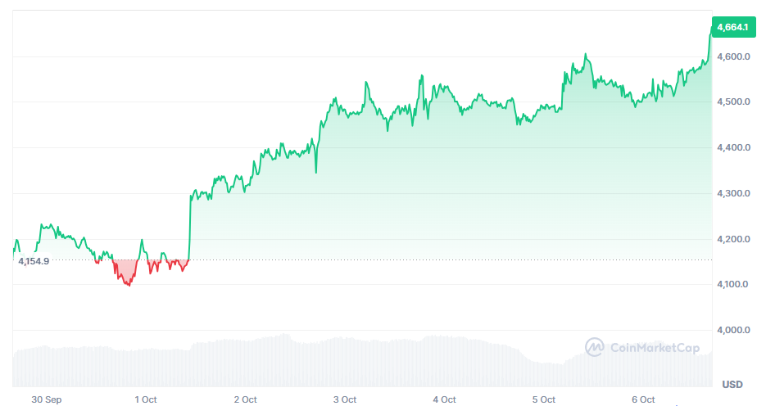Image resolution: width=766 pixels, height=406 pixels.
Task: Select the 5 Oct date marker
Action: (544, 399)
